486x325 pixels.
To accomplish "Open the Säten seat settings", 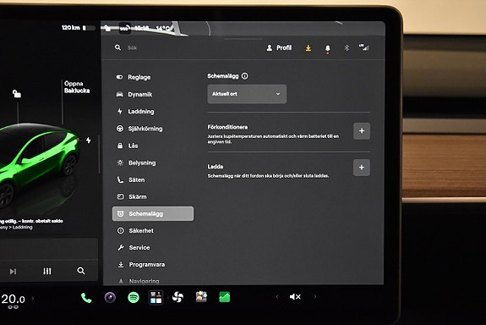I will 130,179.
